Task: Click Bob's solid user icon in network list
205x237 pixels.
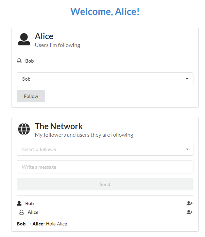Action: point(19,203)
